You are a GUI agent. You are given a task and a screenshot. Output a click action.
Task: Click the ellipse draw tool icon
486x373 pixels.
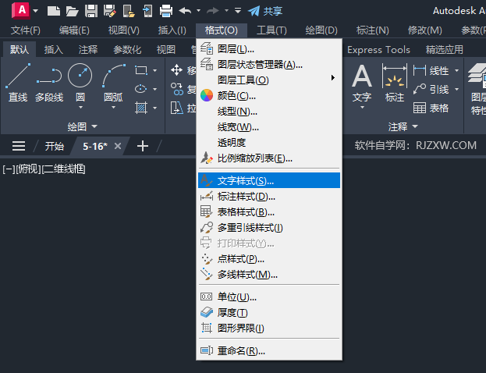tap(141, 89)
